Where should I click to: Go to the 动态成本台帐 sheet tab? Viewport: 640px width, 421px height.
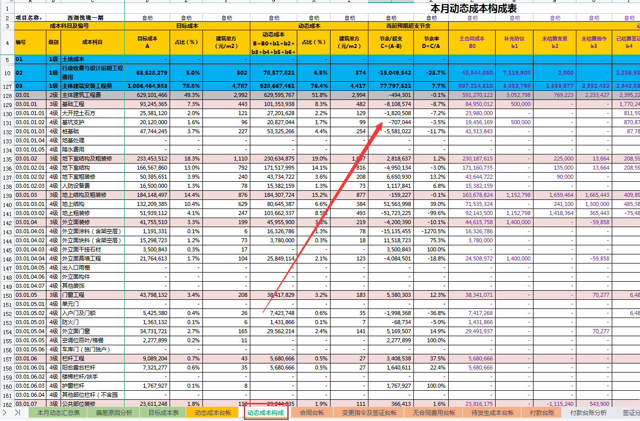(213, 412)
